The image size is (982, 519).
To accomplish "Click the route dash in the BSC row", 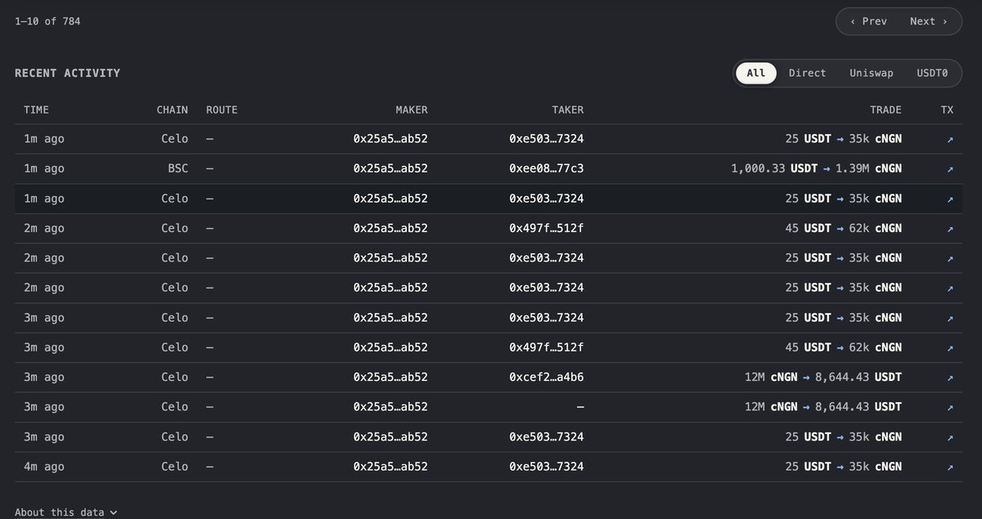I will (210, 169).
